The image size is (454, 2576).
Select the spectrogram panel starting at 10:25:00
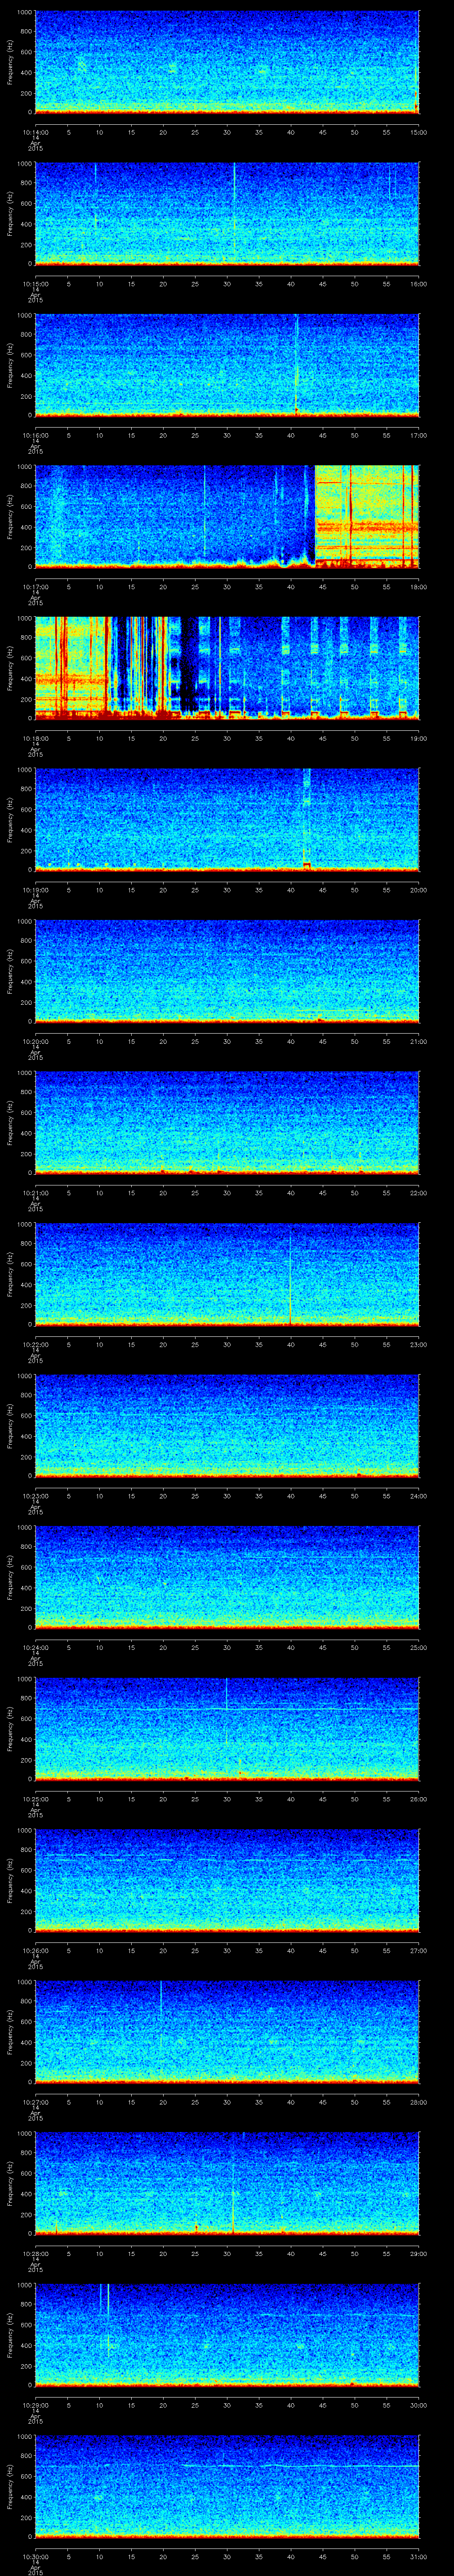227,1729
